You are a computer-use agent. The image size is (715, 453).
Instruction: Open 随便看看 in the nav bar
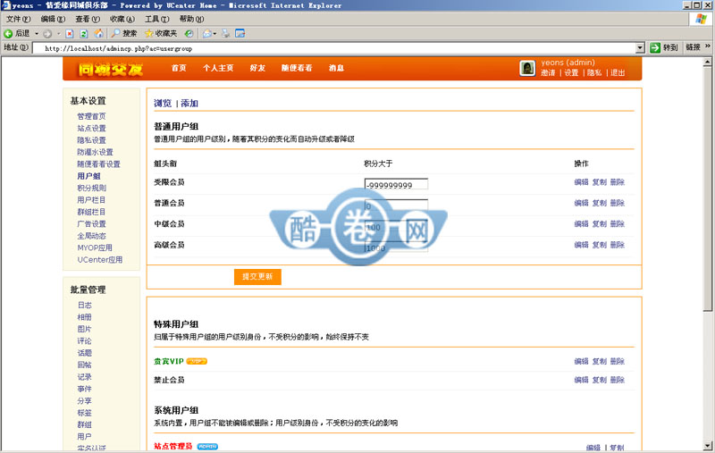pos(297,68)
